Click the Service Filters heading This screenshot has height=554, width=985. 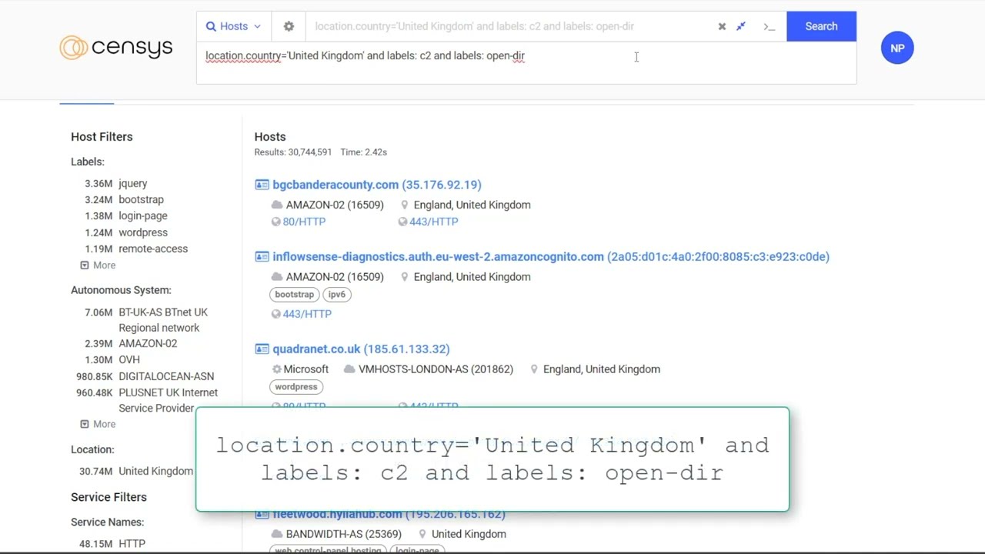[109, 497]
